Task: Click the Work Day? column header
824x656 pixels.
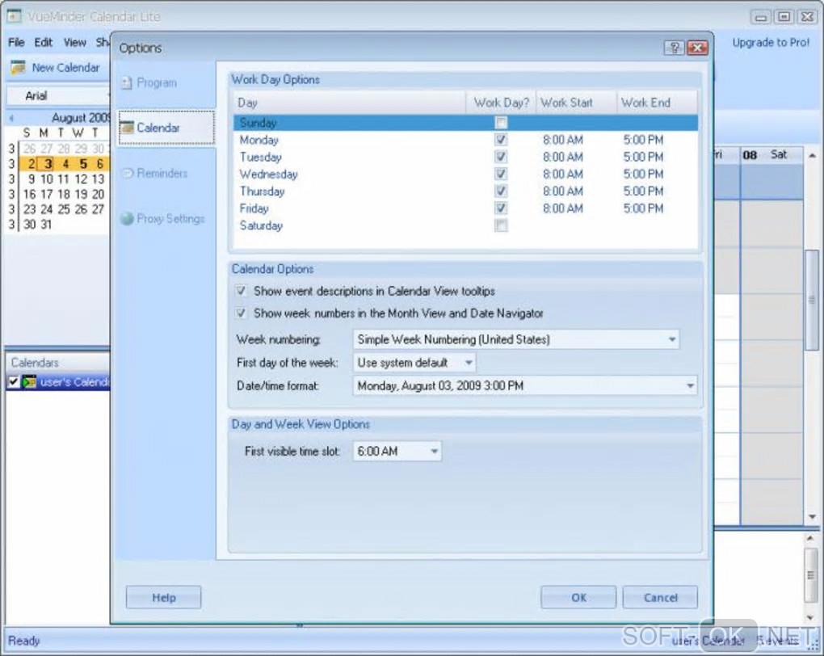Action: tap(501, 103)
